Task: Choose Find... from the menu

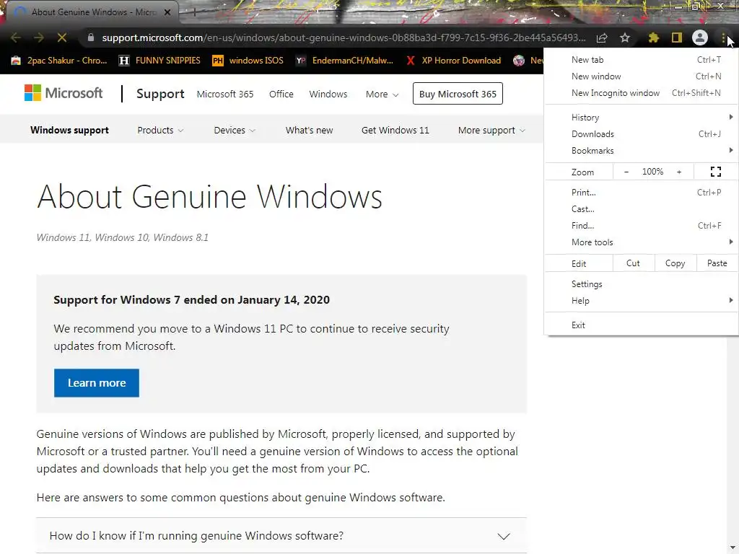Action: (642, 225)
